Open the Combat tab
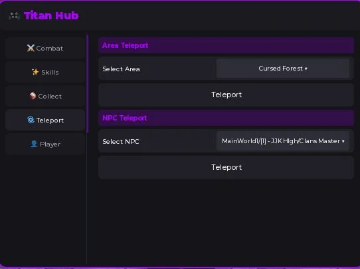The width and height of the screenshot is (360, 269). 45,48
